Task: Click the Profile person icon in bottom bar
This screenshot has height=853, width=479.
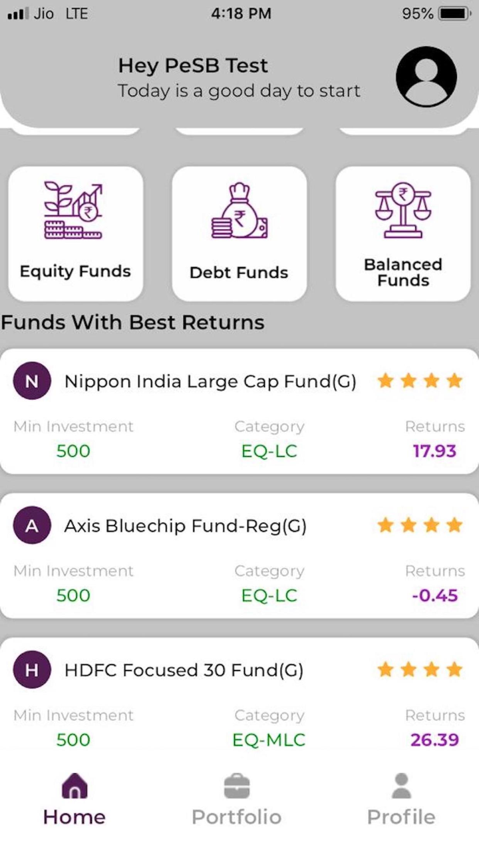Action: pos(401,786)
